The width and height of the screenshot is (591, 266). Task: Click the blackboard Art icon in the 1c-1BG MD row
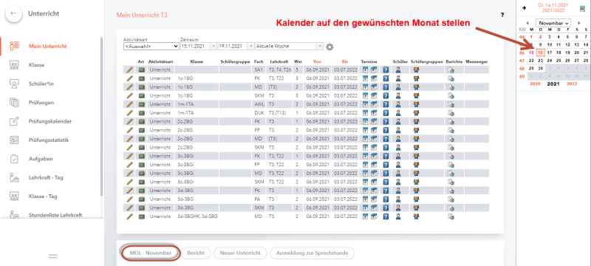pyautogui.click(x=142, y=86)
